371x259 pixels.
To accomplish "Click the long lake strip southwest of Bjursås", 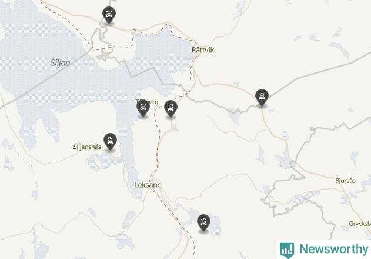I will 305,197.
